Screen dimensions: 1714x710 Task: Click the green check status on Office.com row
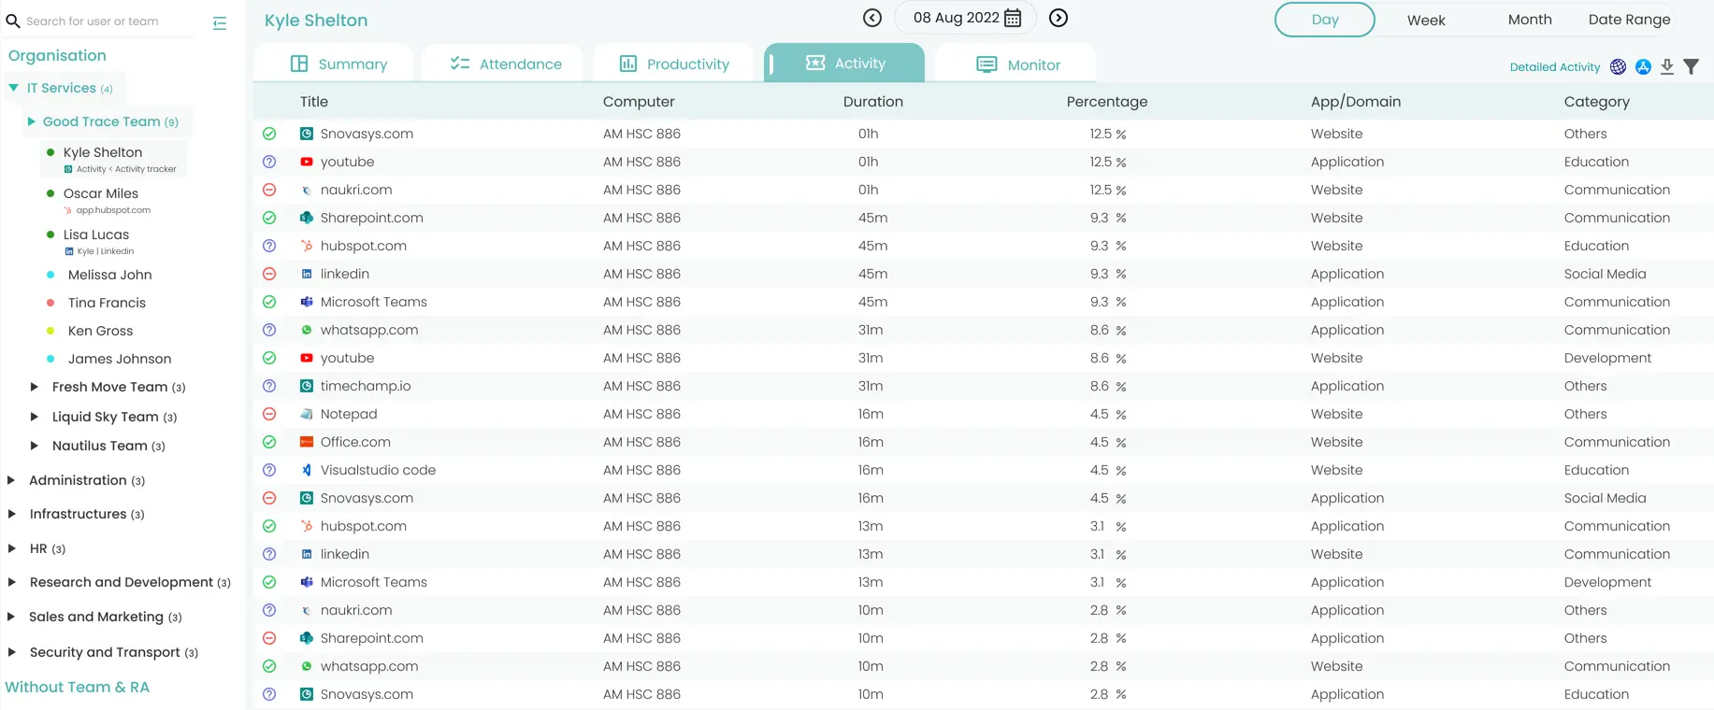(x=269, y=442)
